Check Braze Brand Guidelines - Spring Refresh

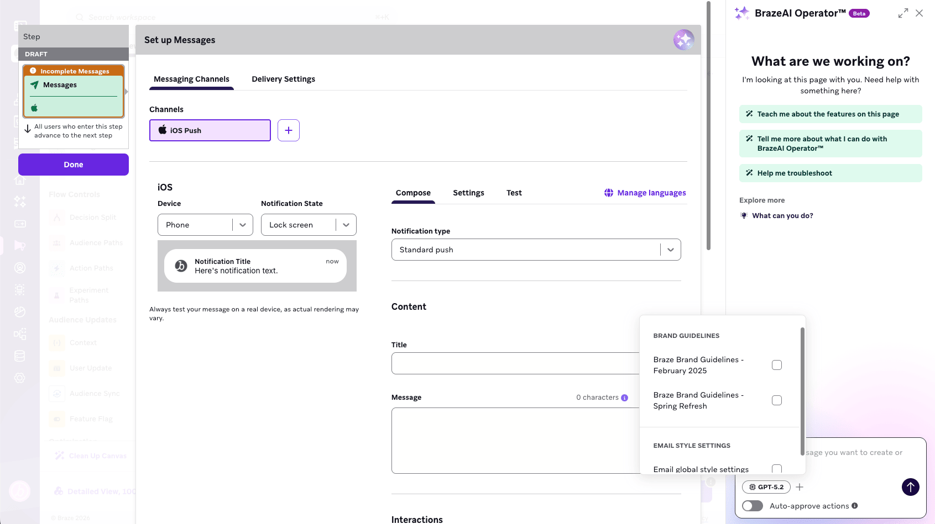pyautogui.click(x=777, y=400)
